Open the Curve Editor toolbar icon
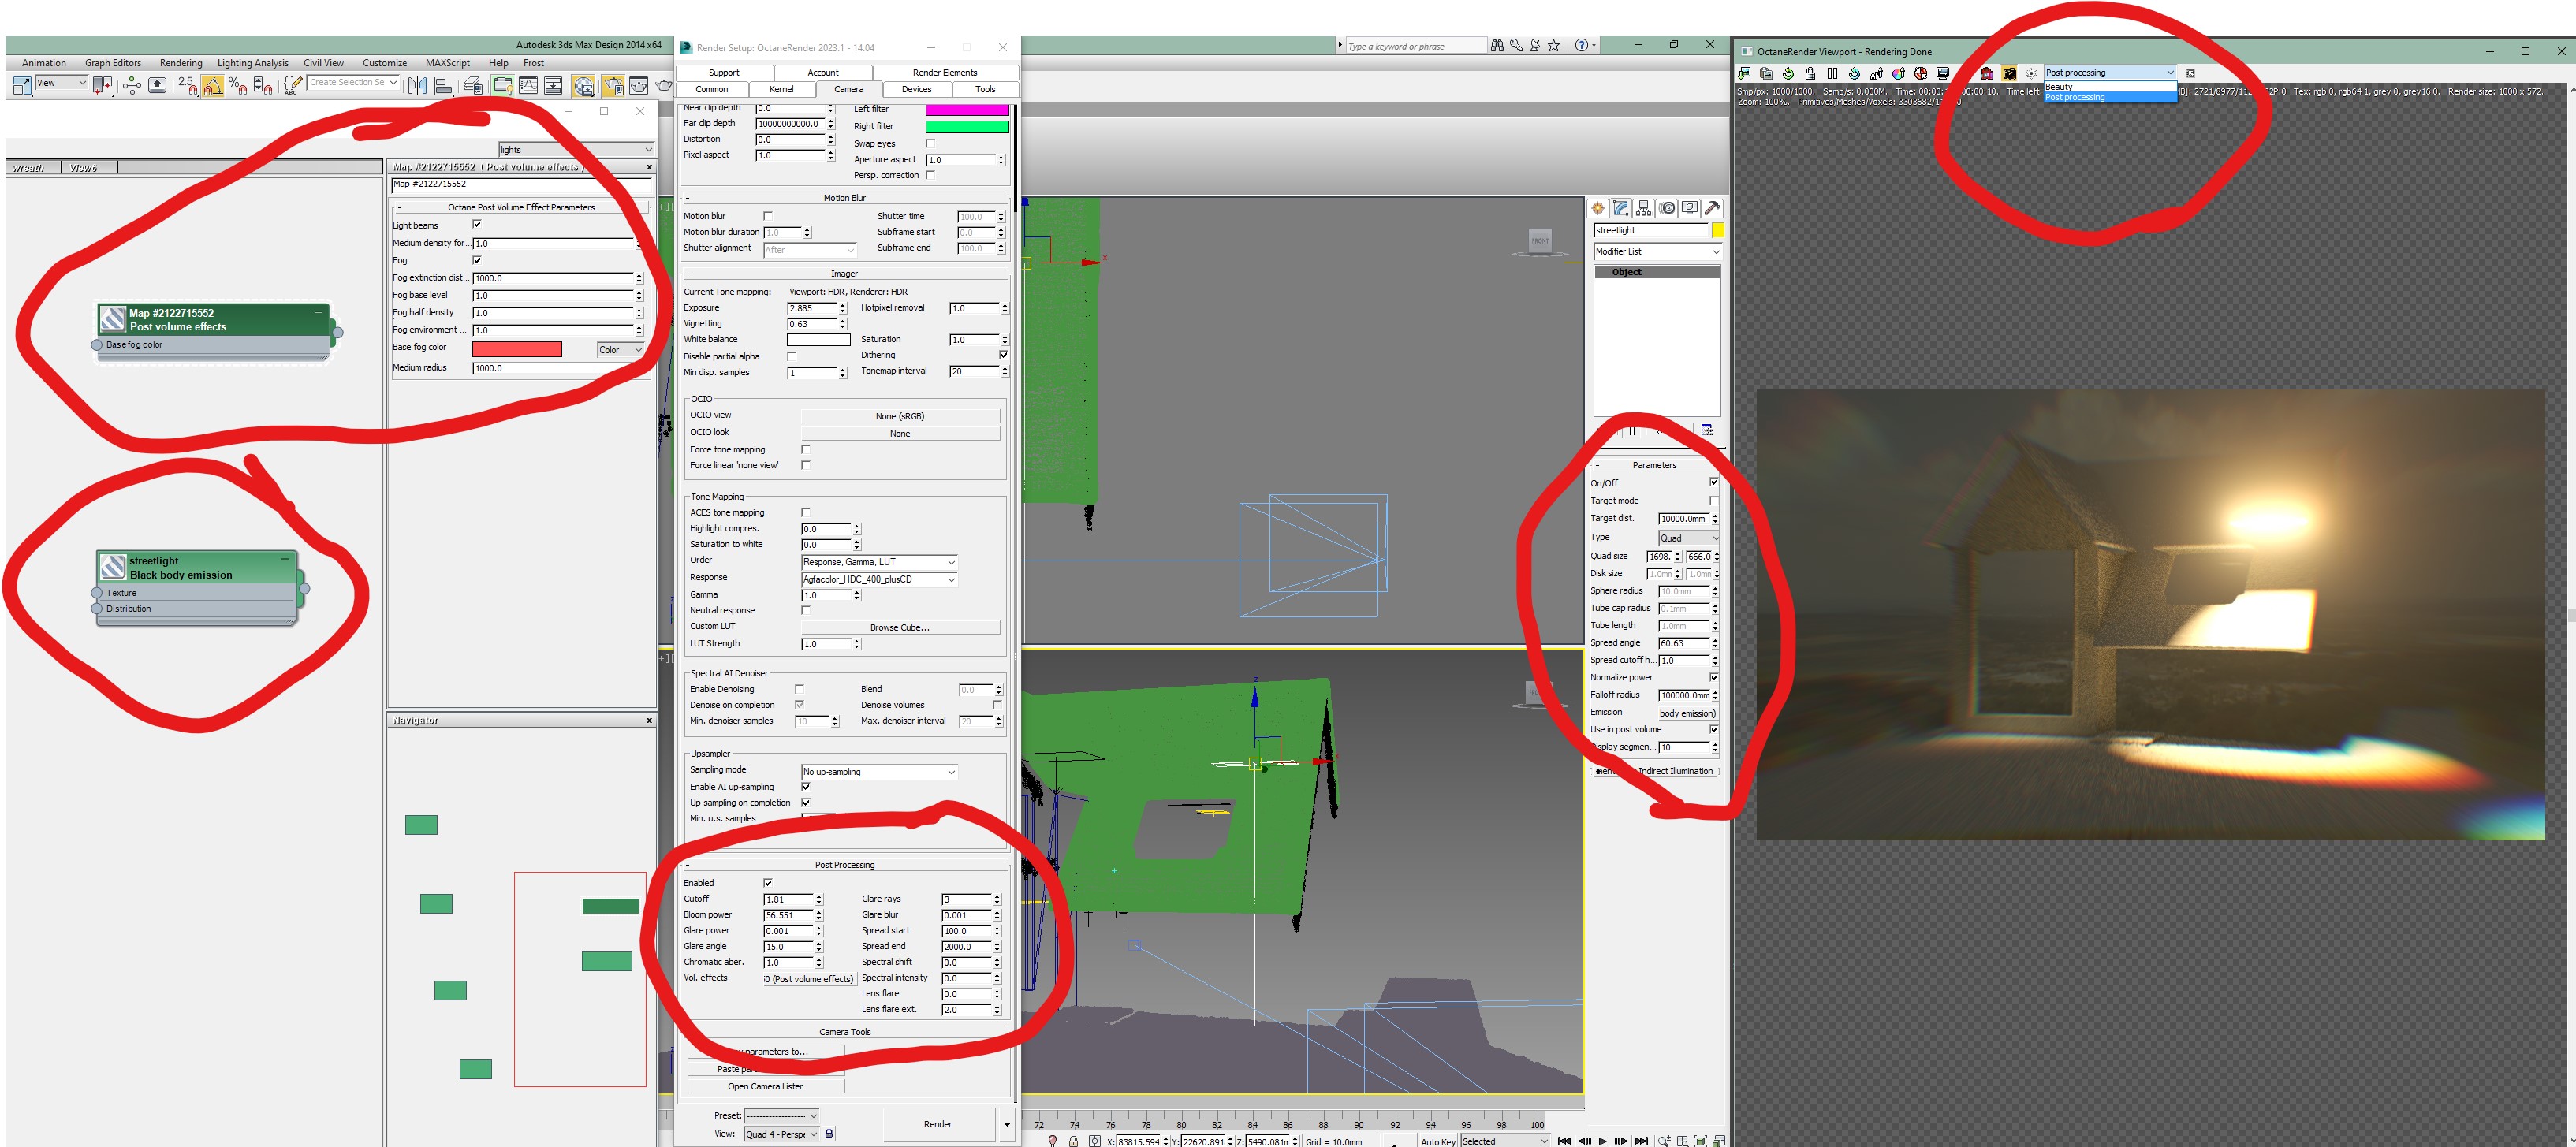The width and height of the screenshot is (2576, 1147). tap(528, 86)
